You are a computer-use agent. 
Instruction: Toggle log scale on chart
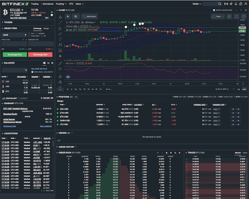point(239,89)
